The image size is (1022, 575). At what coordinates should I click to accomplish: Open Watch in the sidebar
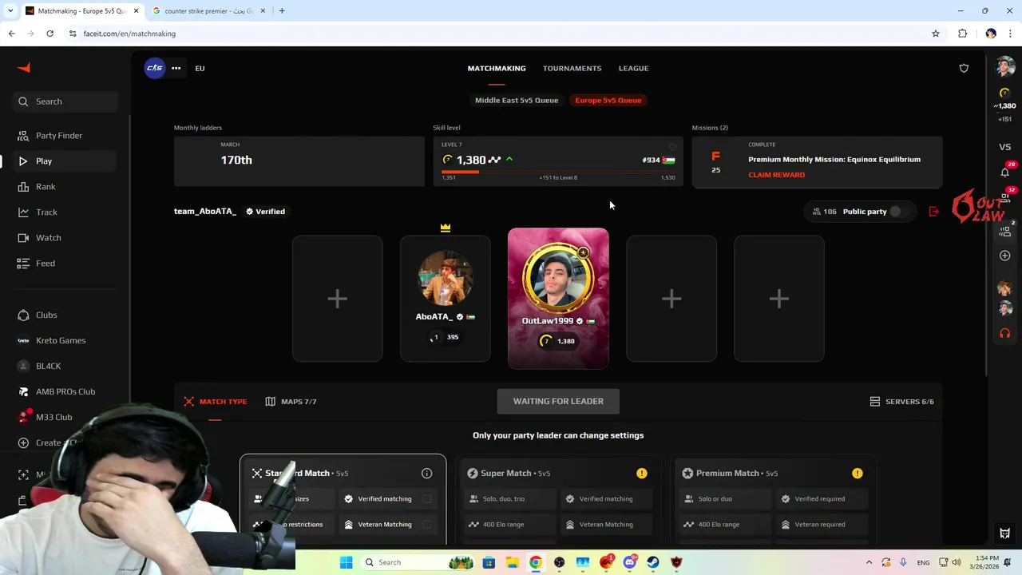(65, 238)
